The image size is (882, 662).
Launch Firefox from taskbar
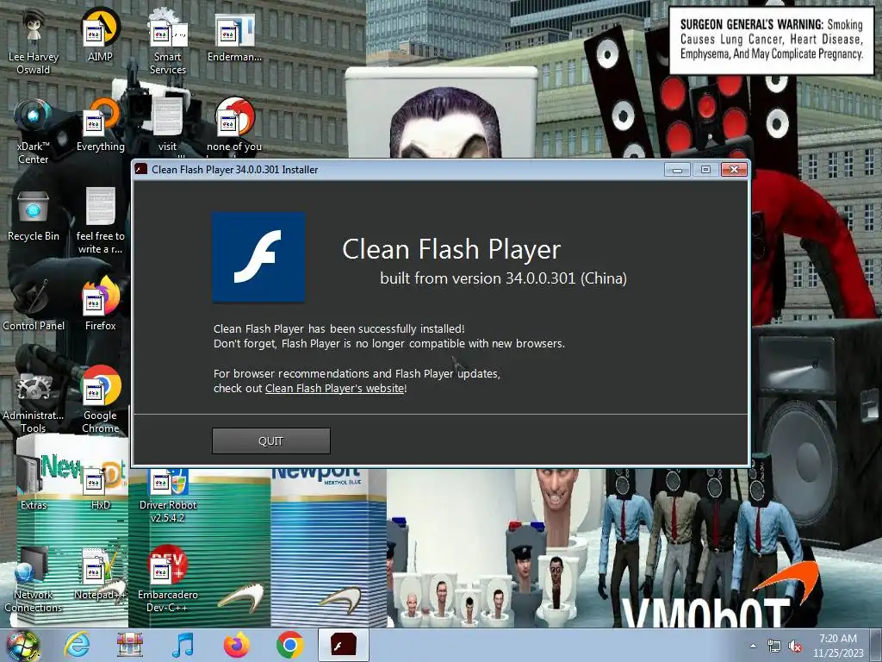pos(236,645)
